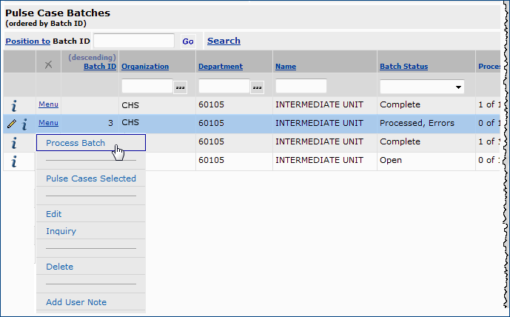Select Delete from the context menu
The width and height of the screenshot is (510, 317).
click(x=58, y=267)
